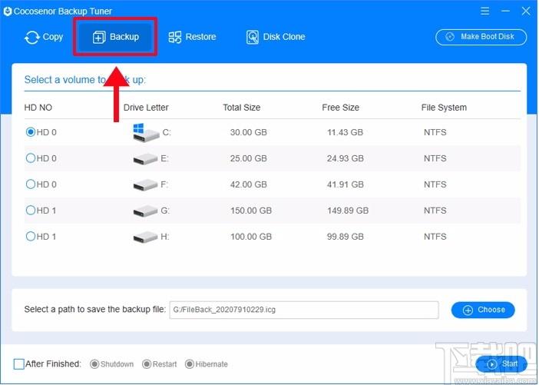
Task: Click the drive icon for H:
Action: (145, 237)
